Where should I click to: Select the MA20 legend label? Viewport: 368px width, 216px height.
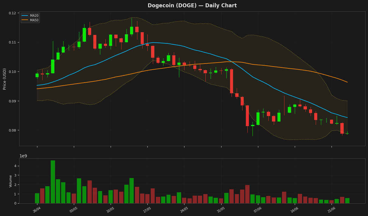pyautogui.click(x=34, y=15)
